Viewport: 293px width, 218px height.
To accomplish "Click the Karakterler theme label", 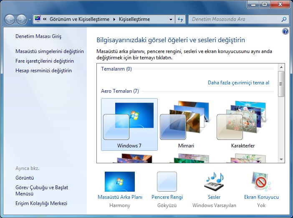I will (x=243, y=146).
